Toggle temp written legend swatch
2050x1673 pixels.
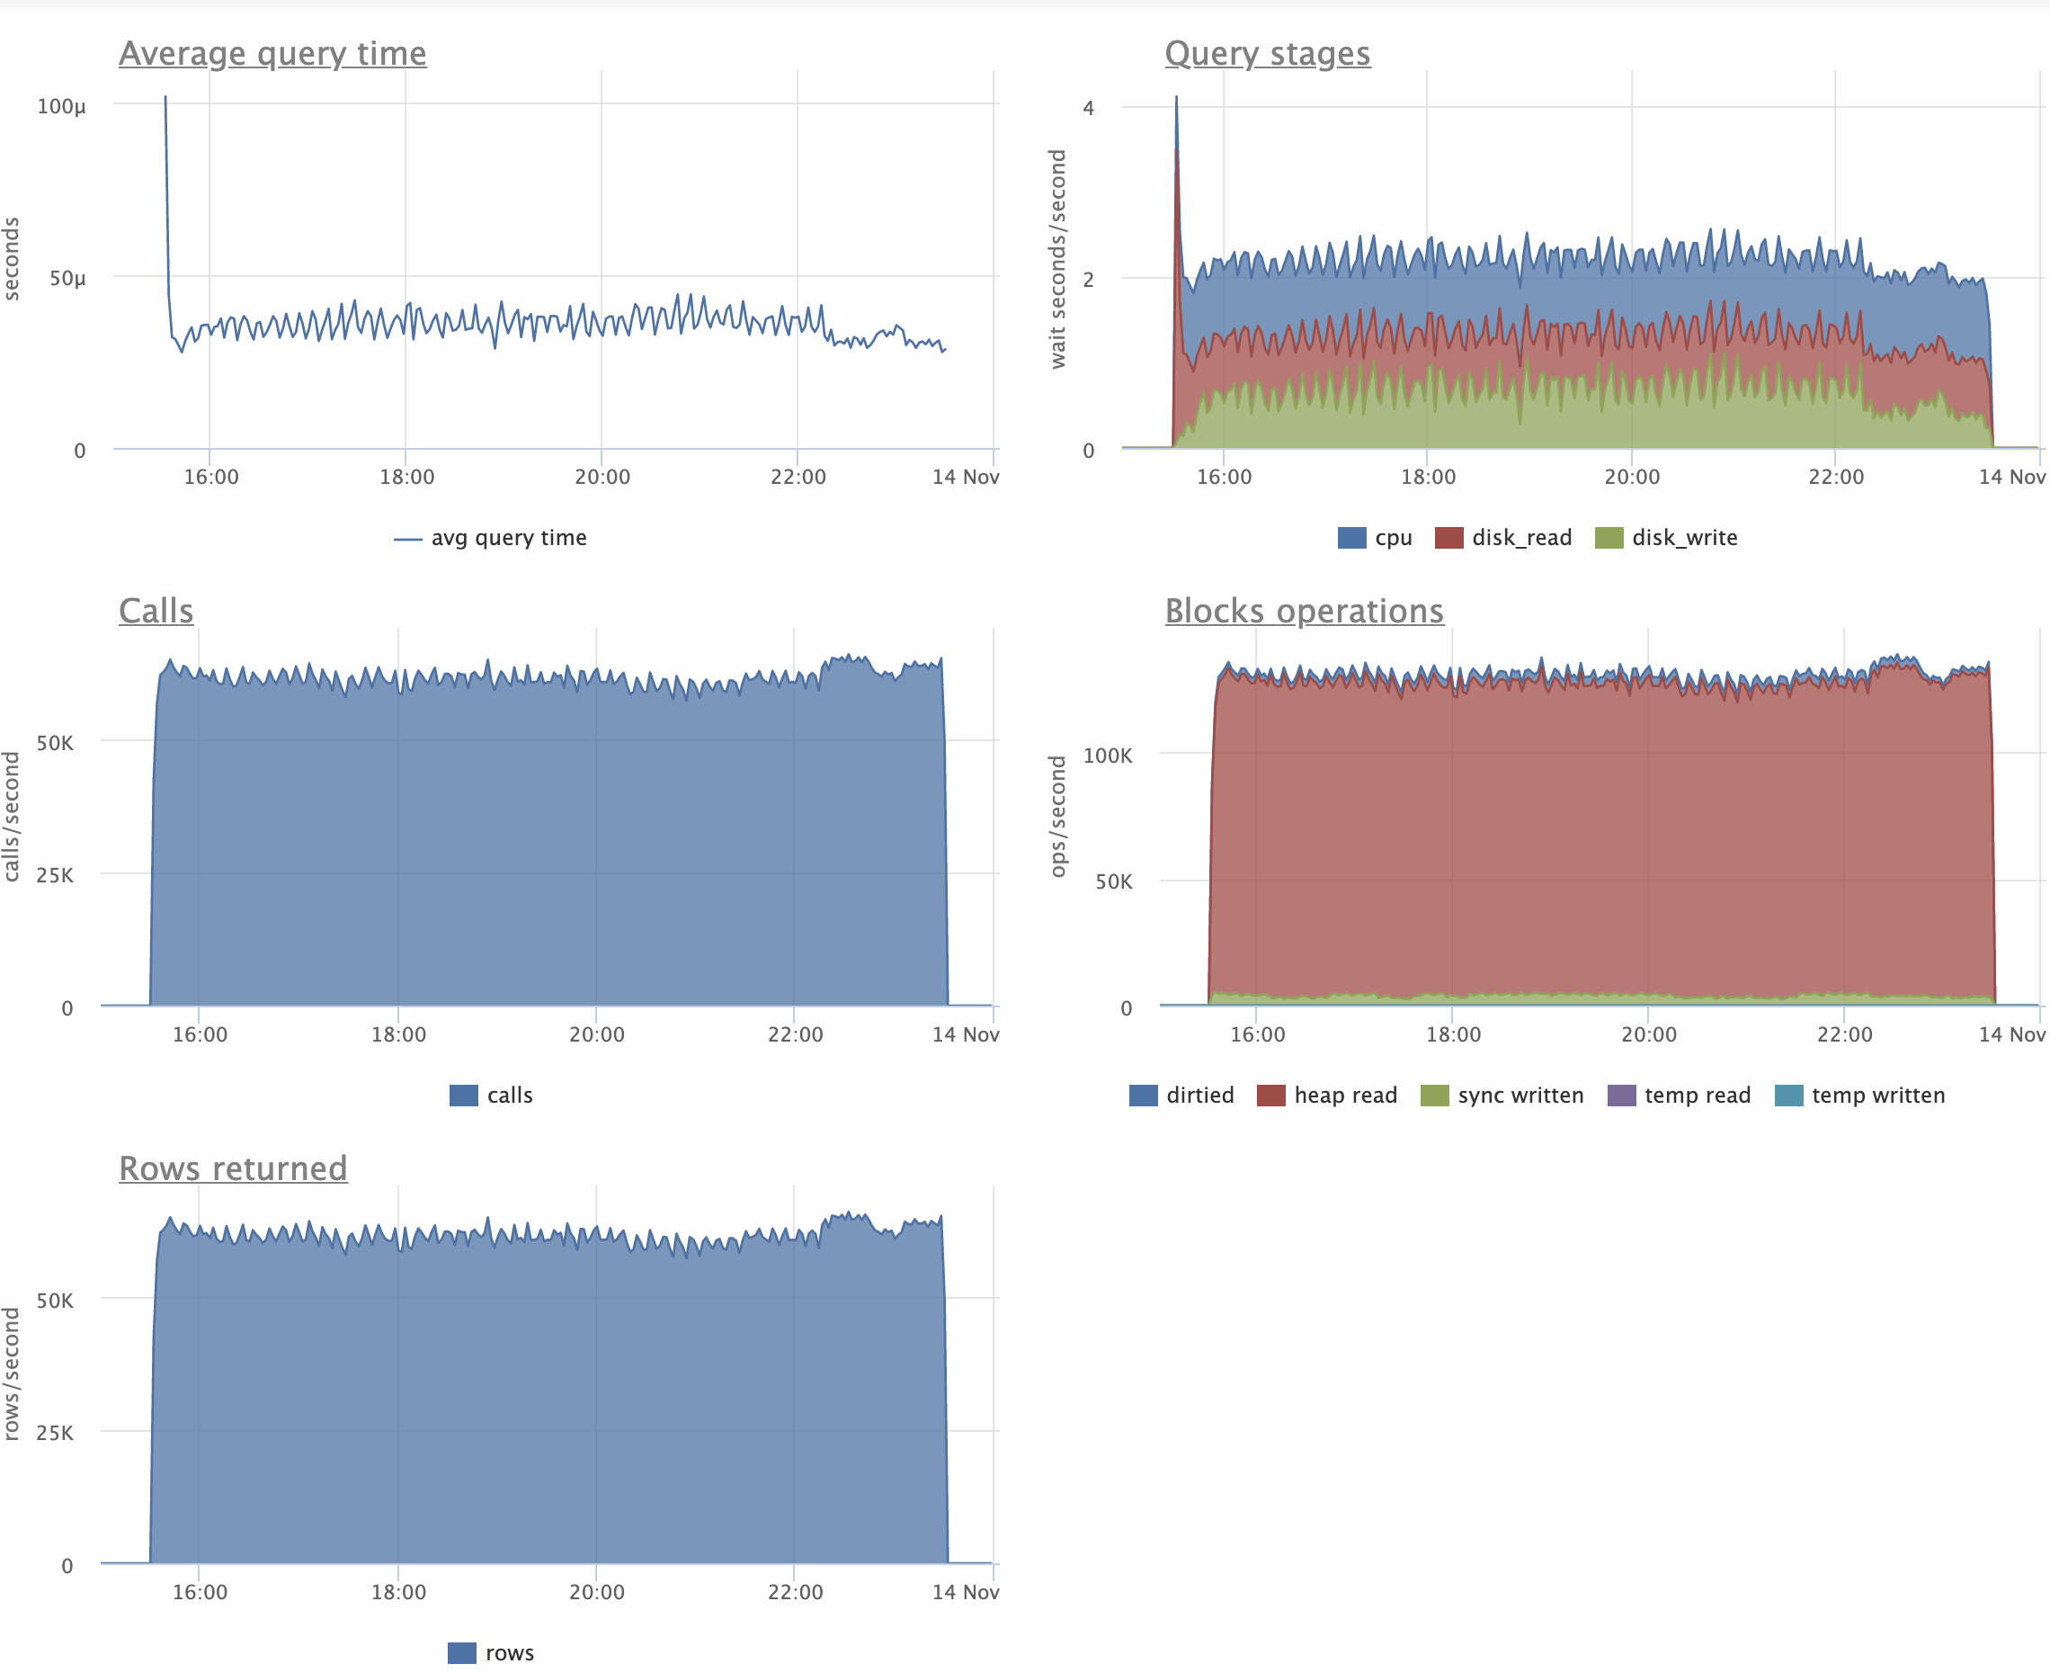point(1789,1096)
